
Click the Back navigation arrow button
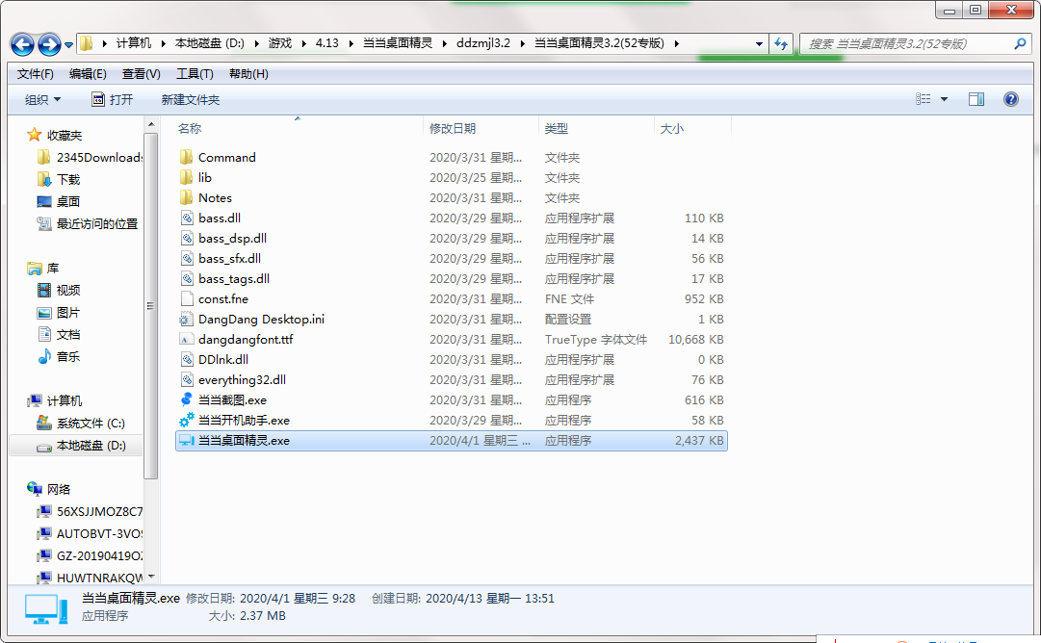(x=23, y=44)
